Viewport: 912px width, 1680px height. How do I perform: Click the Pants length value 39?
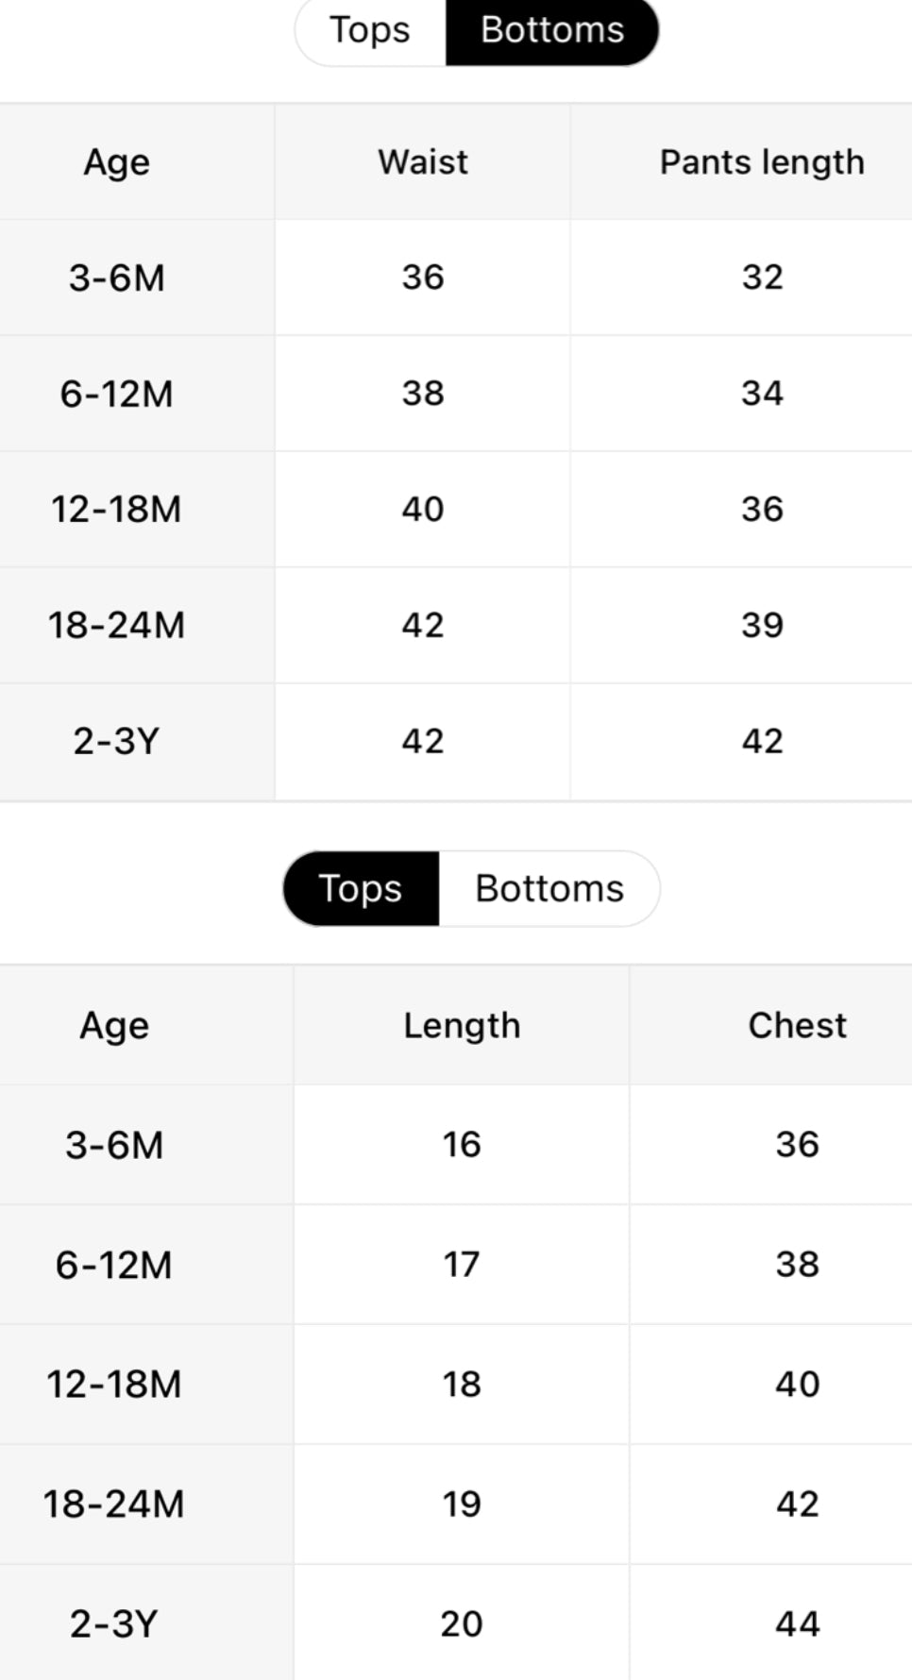coord(762,625)
